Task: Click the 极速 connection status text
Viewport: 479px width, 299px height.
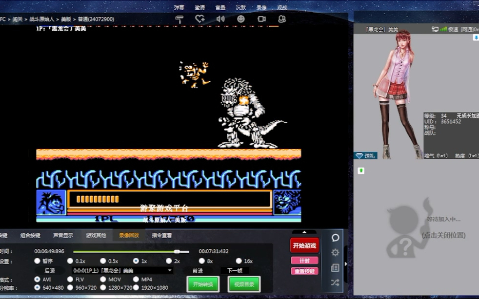Action: 453,29
